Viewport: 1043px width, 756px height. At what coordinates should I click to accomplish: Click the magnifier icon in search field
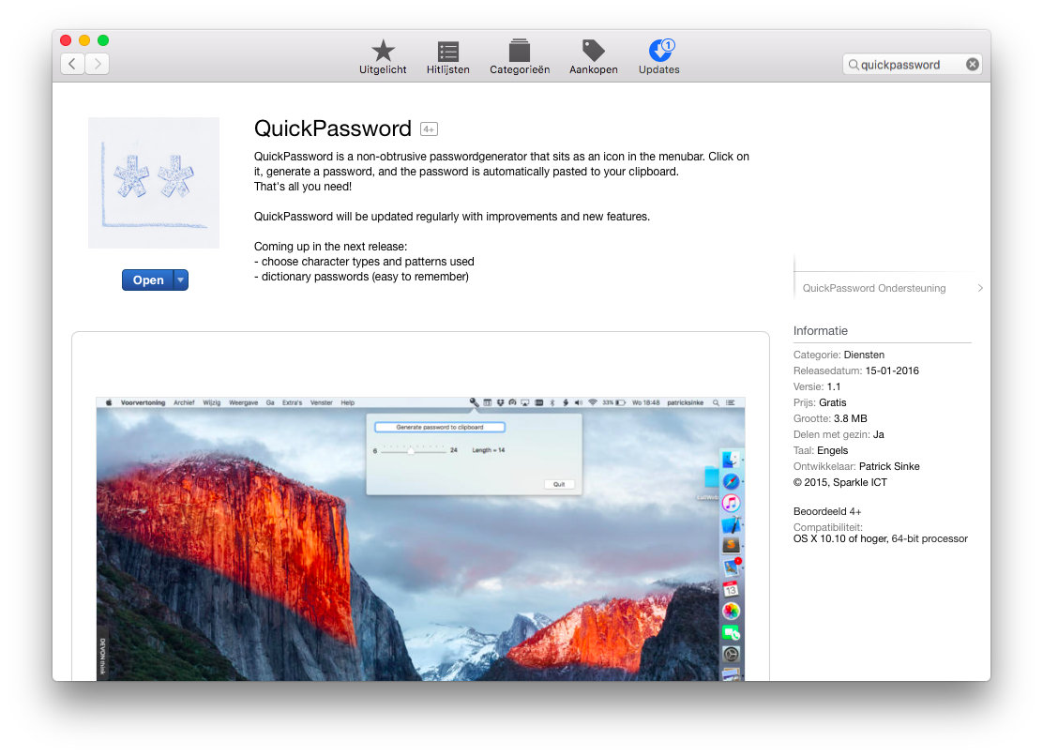click(853, 65)
